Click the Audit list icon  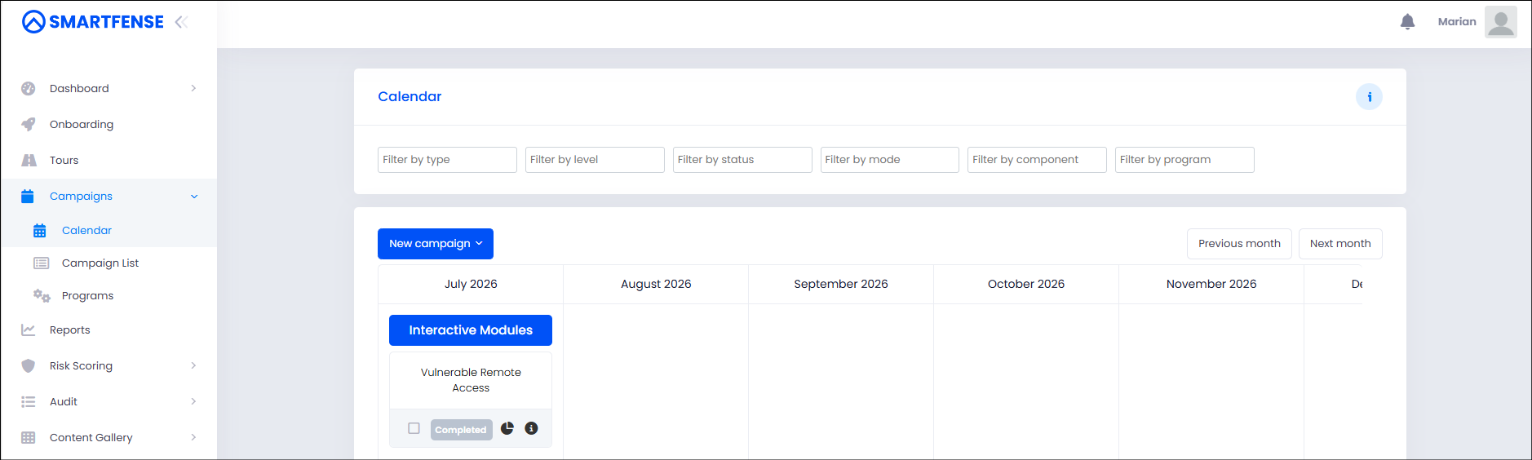(x=29, y=402)
